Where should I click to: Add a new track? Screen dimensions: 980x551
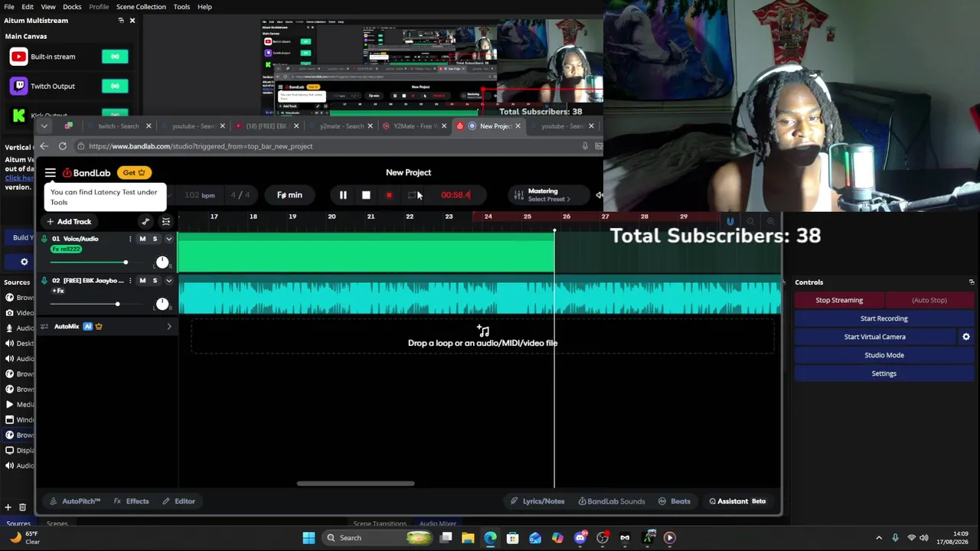pos(68,222)
